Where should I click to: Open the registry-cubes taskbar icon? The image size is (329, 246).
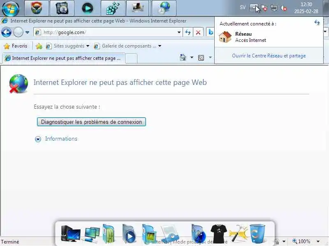(113, 8)
